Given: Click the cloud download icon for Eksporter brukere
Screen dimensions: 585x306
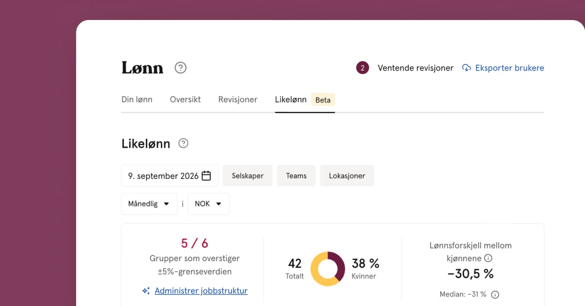Looking at the screenshot, I should tap(467, 68).
